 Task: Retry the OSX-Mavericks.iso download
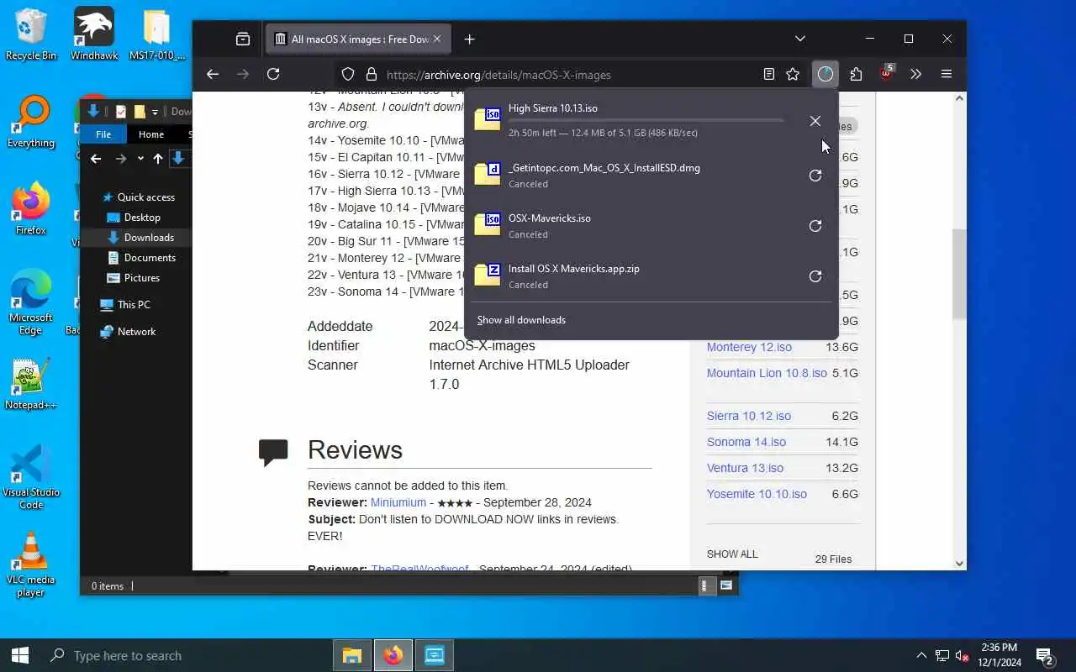(815, 226)
